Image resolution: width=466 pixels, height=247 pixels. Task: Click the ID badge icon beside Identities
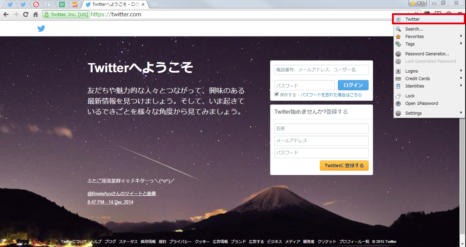pyautogui.click(x=398, y=86)
